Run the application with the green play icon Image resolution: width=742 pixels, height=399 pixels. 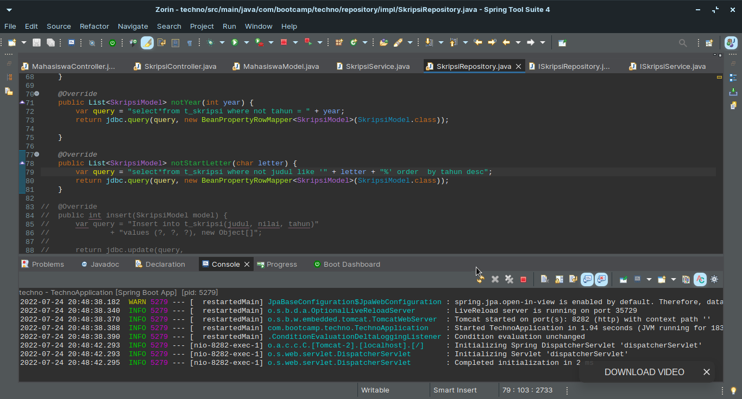[x=235, y=43]
